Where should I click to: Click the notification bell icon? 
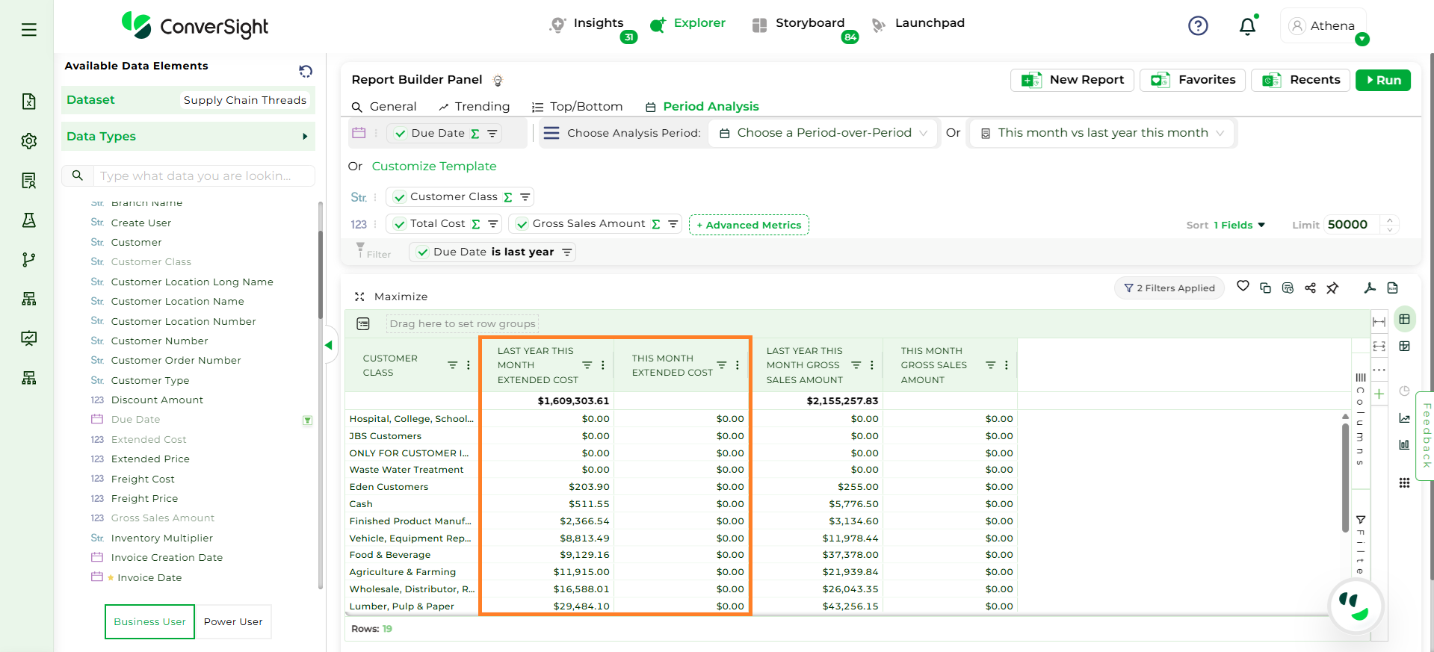pyautogui.click(x=1247, y=27)
